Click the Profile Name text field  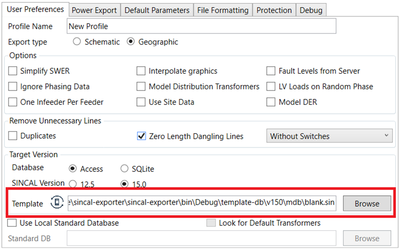click(201, 26)
